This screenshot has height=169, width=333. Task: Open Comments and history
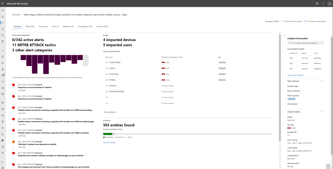click(x=316, y=21)
